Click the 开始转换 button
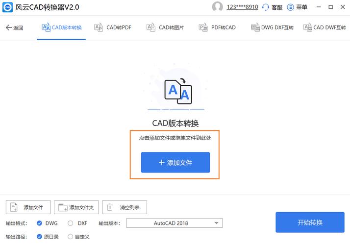Image resolution: width=350 pixels, height=245 pixels. point(310,222)
